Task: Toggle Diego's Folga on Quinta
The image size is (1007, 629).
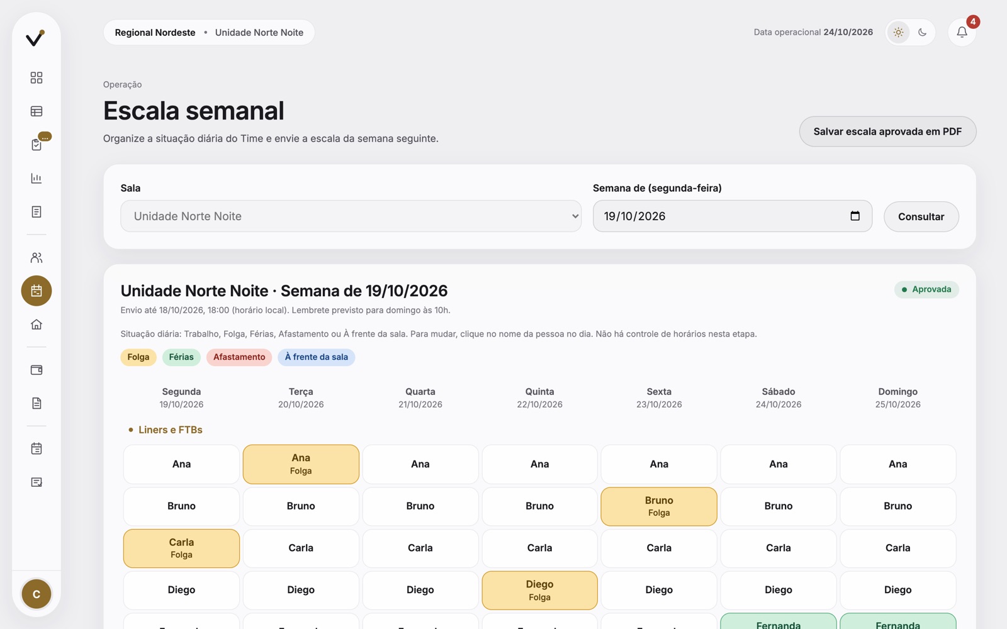Action: [539, 591]
